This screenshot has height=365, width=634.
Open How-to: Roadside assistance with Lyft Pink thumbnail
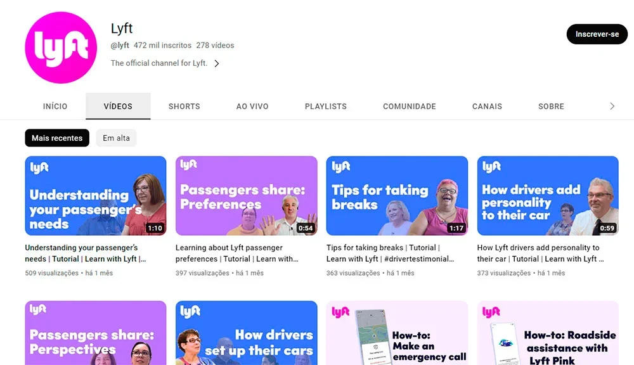[548, 333]
